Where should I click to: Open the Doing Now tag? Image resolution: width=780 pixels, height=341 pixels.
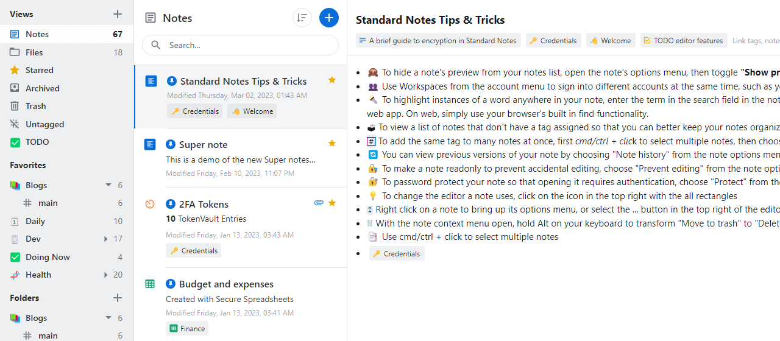click(66, 257)
